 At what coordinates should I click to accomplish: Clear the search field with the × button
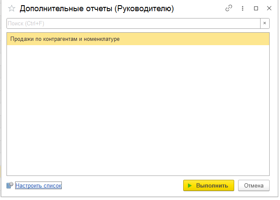click(x=265, y=23)
